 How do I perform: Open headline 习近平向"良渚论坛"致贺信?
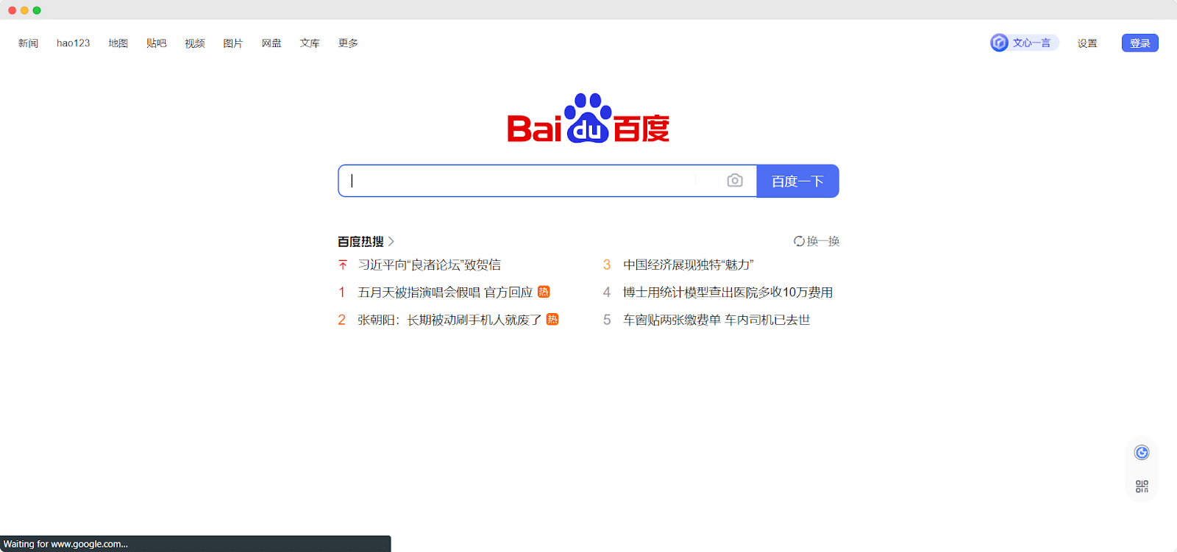[429, 265]
